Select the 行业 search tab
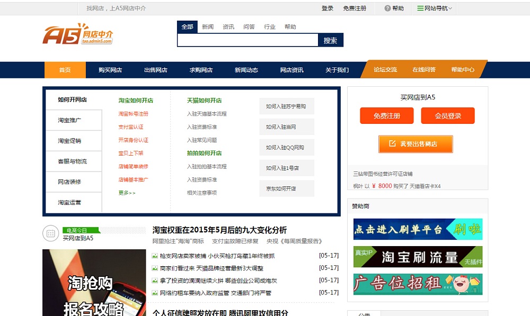The width and height of the screenshot is (530, 316). point(270,26)
